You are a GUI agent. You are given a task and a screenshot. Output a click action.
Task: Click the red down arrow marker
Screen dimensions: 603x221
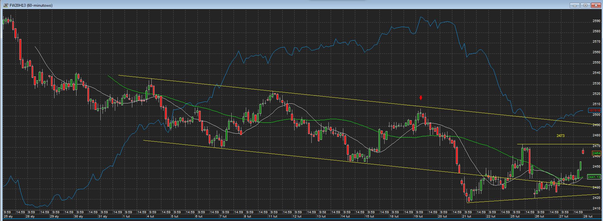(x=421, y=98)
